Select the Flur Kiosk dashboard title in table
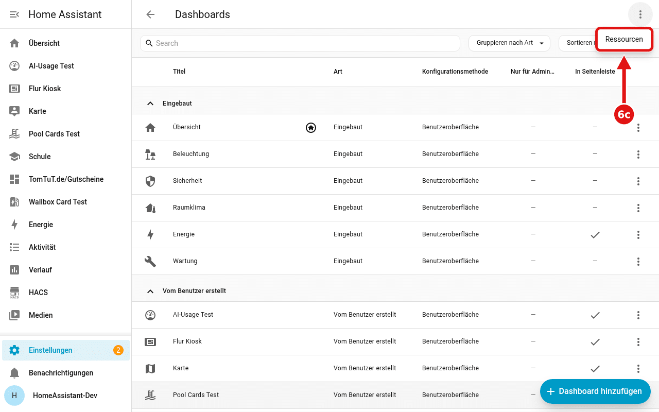 click(187, 341)
